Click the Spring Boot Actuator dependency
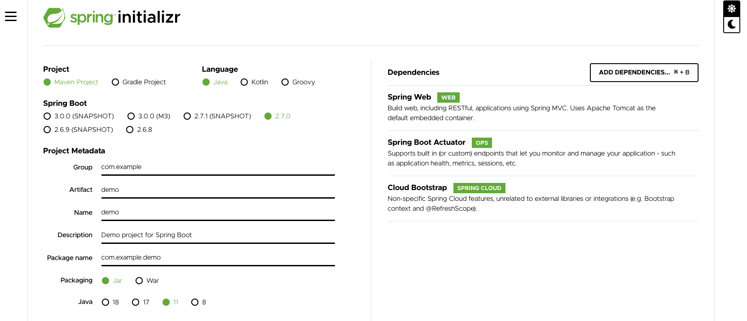The width and height of the screenshot is (747, 321). pos(543,153)
